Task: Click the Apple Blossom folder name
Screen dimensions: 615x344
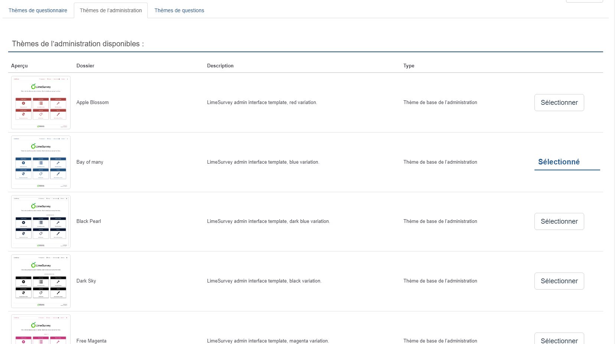Action: pos(92,103)
